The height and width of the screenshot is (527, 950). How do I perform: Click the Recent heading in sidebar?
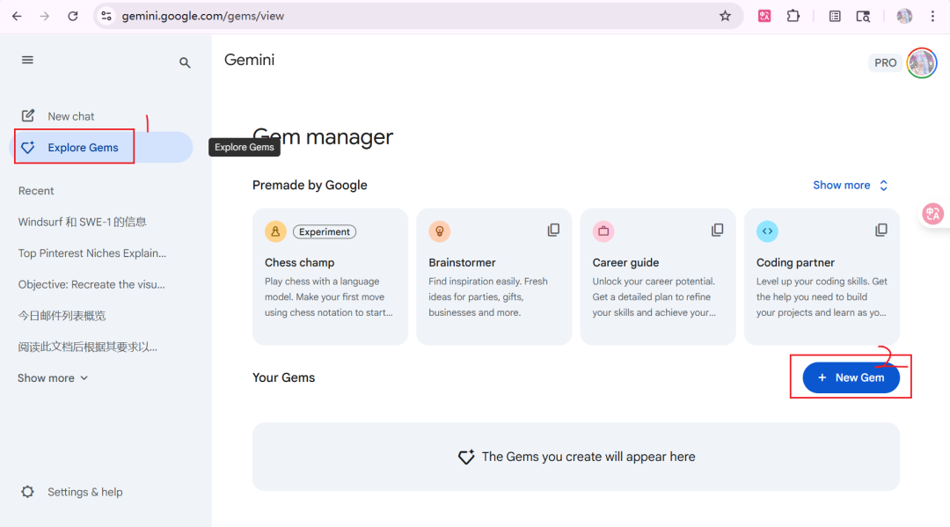coord(36,191)
